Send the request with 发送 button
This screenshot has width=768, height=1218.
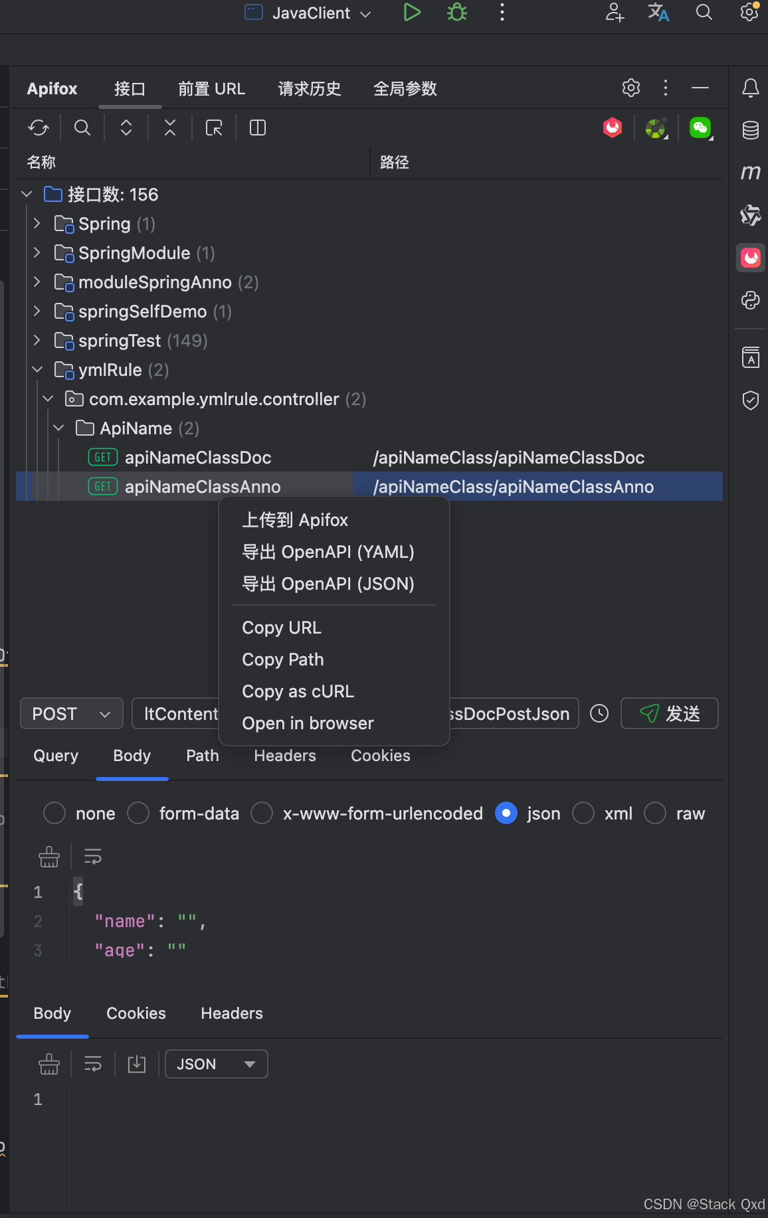[670, 713]
